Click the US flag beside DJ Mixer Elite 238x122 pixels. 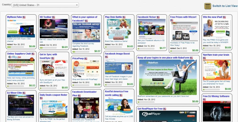(x=24, y=93)
